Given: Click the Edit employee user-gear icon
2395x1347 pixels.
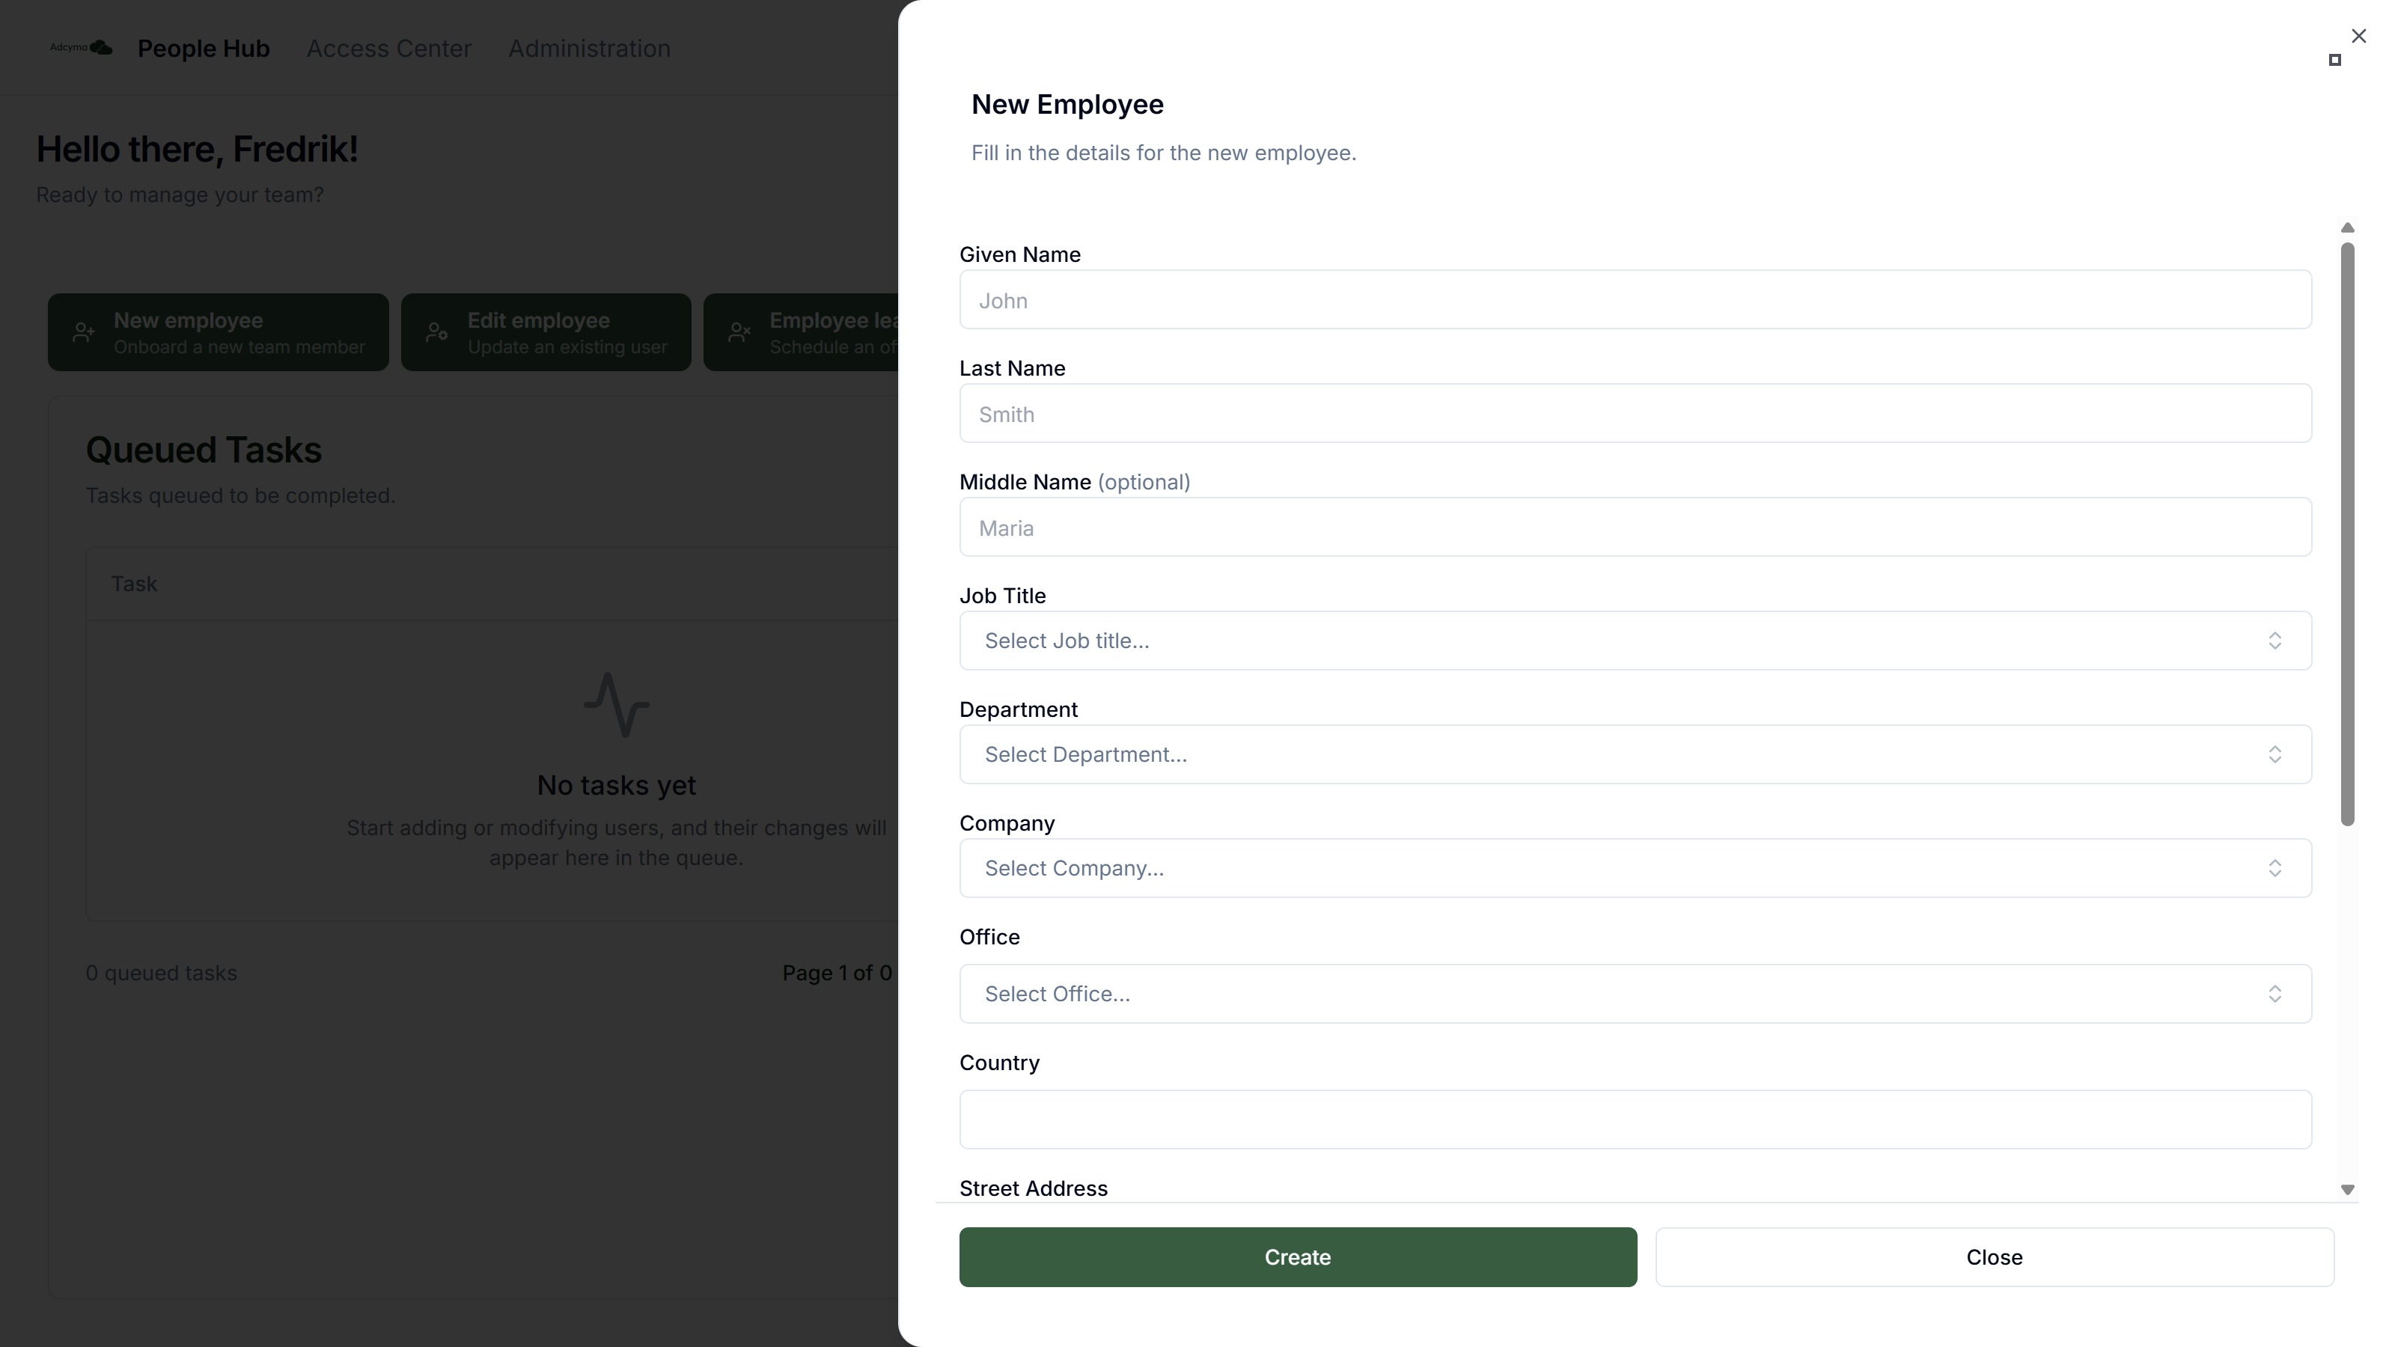Looking at the screenshot, I should pyautogui.click(x=437, y=332).
